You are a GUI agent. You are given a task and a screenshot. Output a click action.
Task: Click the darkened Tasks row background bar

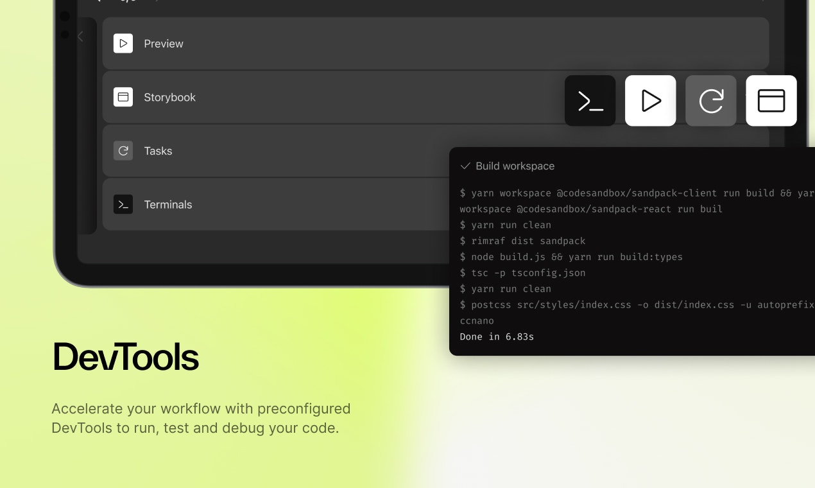tap(289, 151)
